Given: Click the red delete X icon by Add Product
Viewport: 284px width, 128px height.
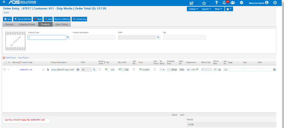Looking at the screenshot, I should (x=4, y=58).
